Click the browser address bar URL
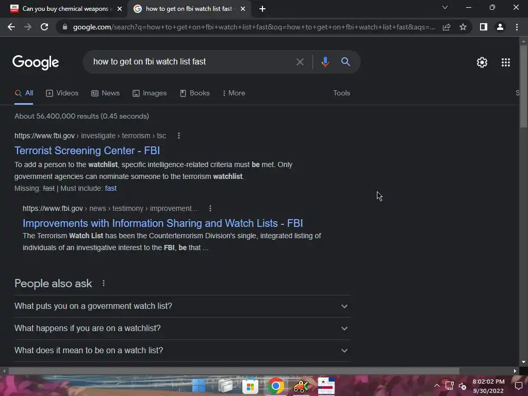The width and height of the screenshot is (528, 396). pos(254,27)
